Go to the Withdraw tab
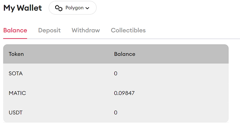Screen dimensions: 240x128 [86, 30]
